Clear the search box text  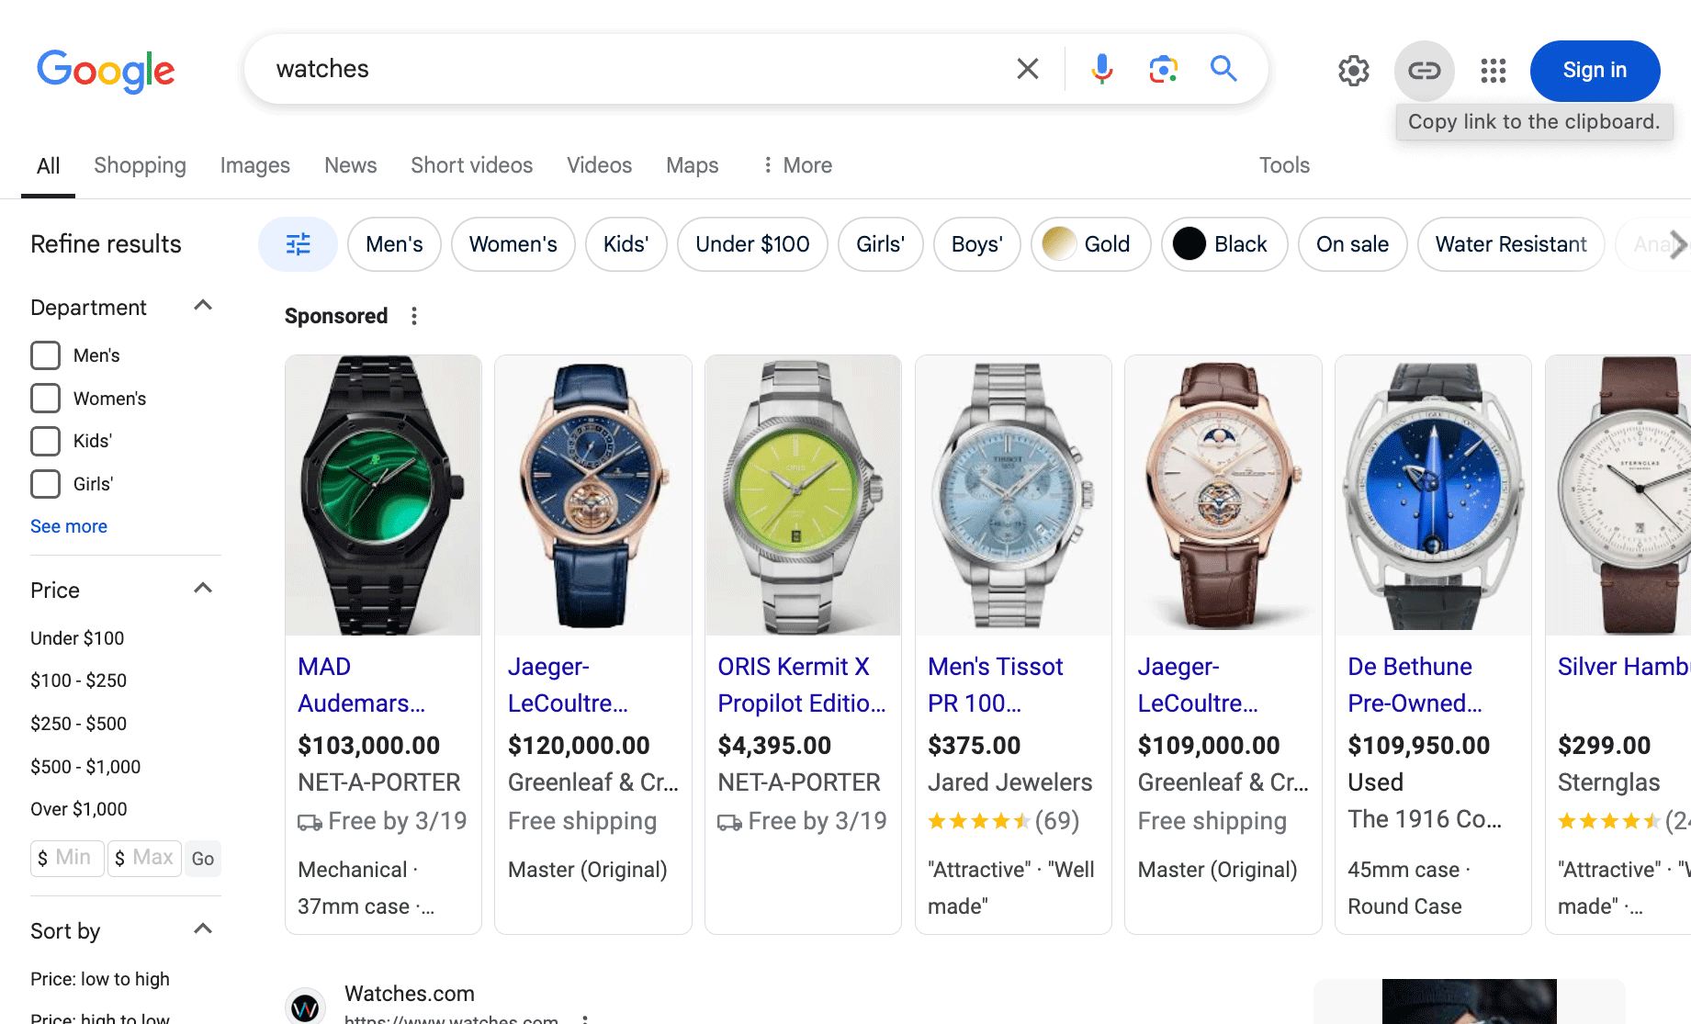coord(1028,69)
